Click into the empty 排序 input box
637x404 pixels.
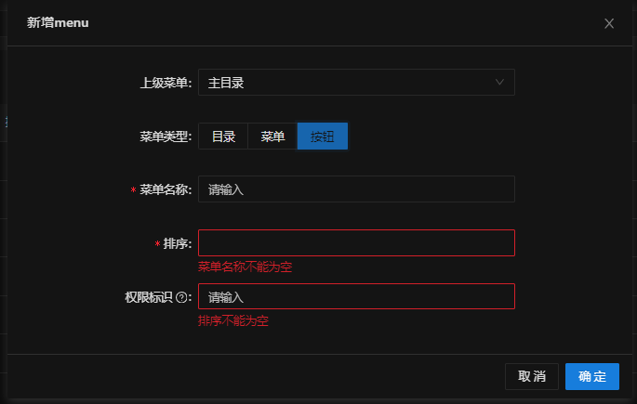coord(356,243)
